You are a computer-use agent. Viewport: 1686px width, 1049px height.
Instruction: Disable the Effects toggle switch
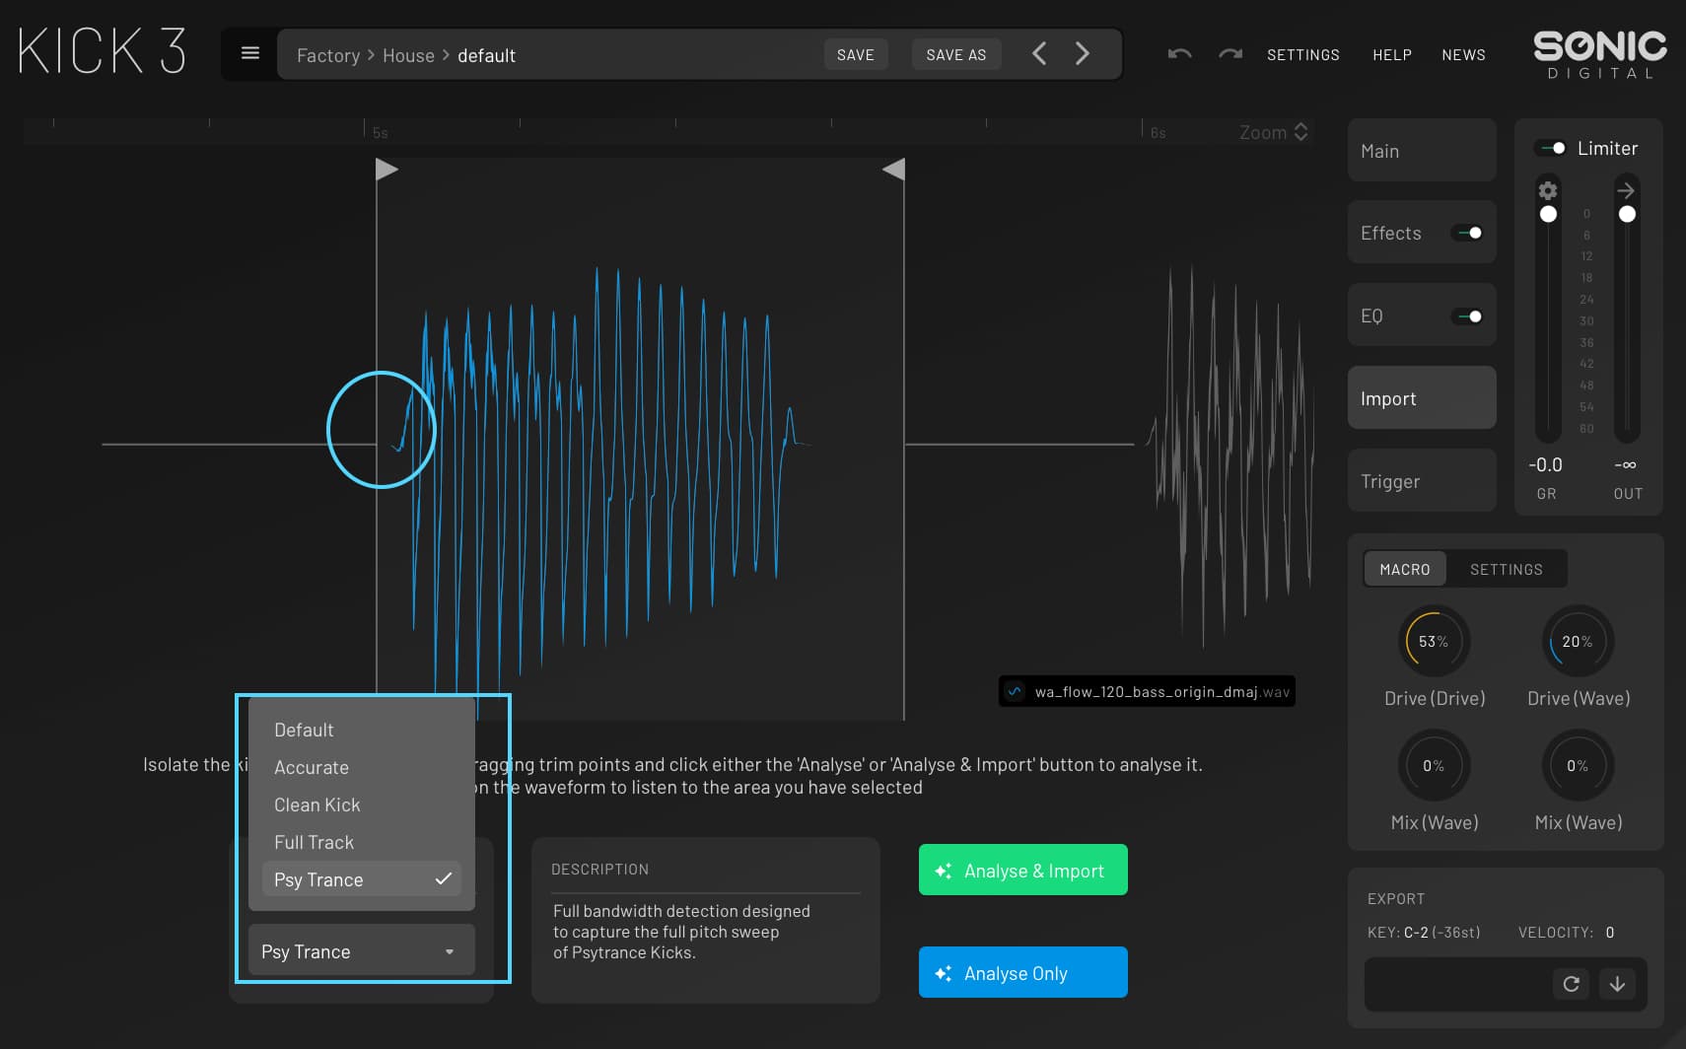coord(1467,233)
